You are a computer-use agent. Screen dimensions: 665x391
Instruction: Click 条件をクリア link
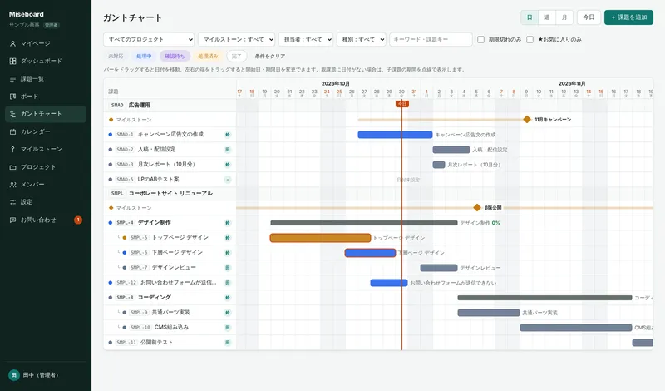pos(269,56)
